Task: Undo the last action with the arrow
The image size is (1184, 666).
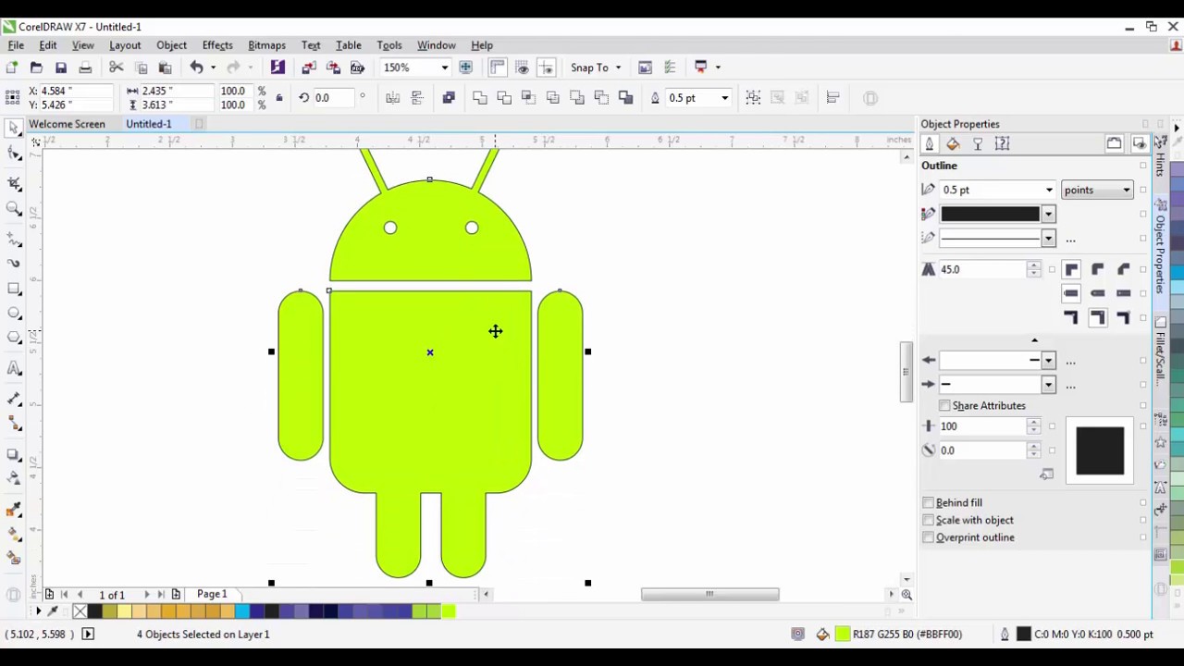Action: click(x=196, y=68)
